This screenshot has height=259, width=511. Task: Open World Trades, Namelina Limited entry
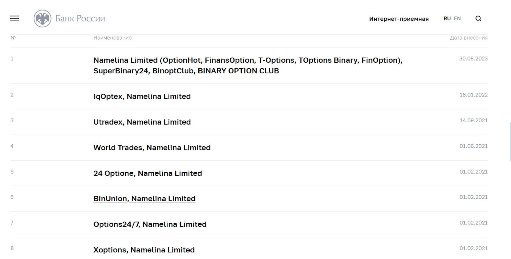click(x=152, y=148)
